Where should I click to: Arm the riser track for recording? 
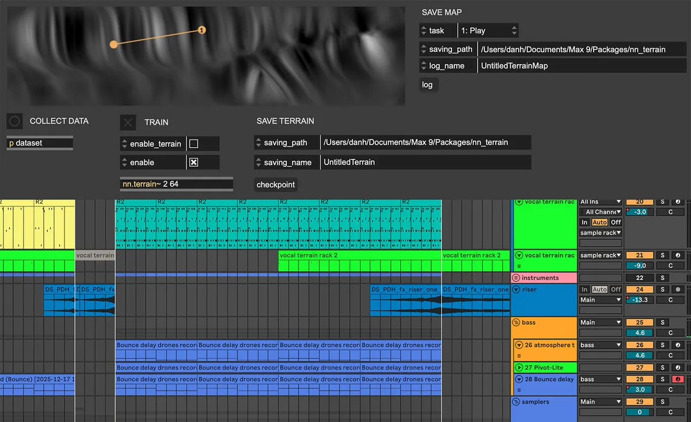pos(679,290)
